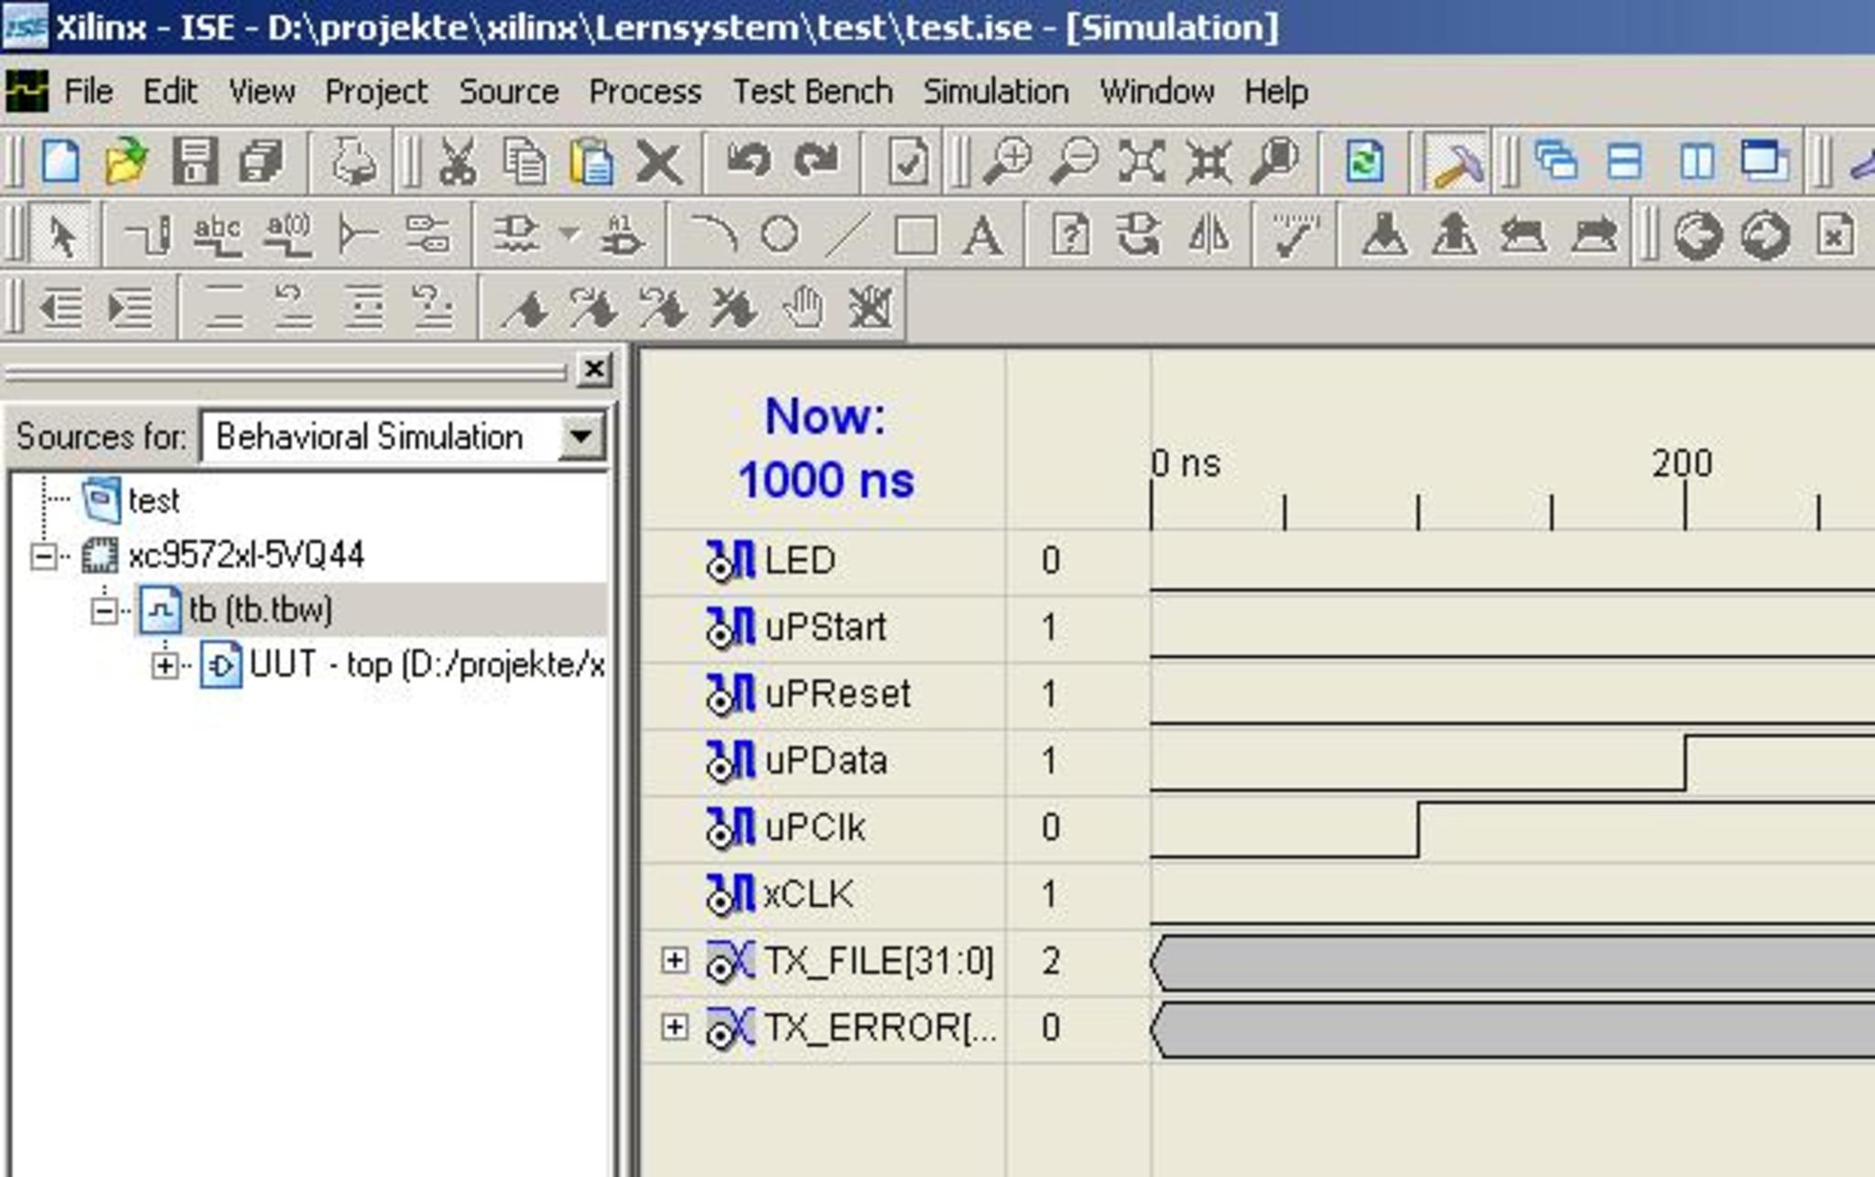Expand the TX_FILE[31:0] bus signal
The height and width of the screenshot is (1177, 1875).
coord(674,960)
